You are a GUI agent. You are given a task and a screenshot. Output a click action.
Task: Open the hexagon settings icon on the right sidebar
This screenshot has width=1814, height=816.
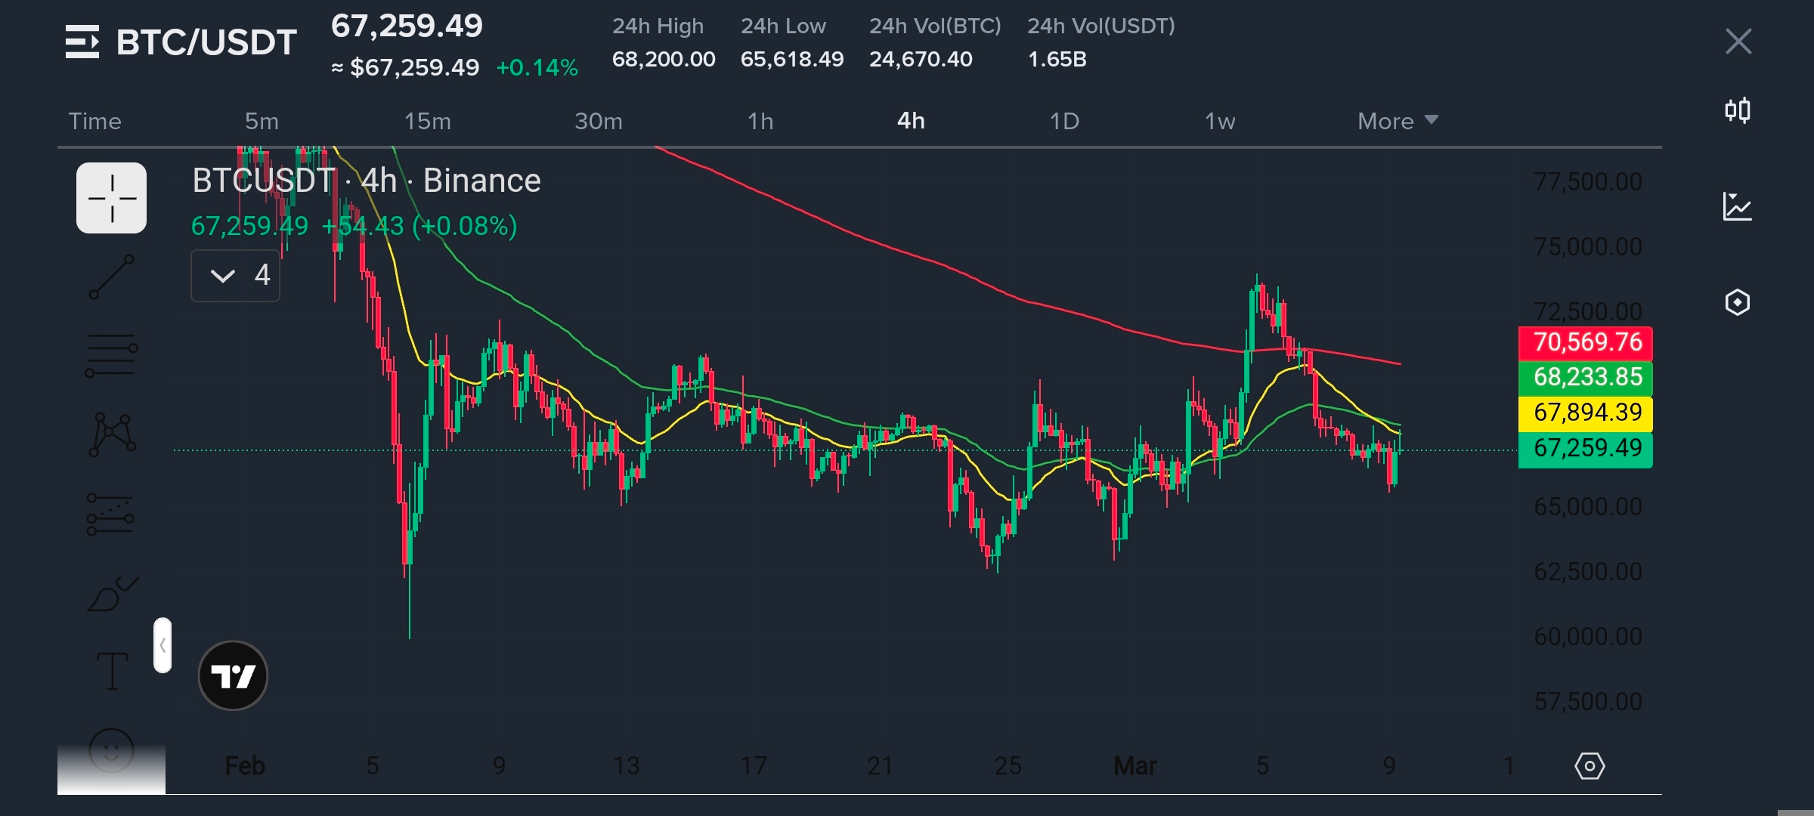(1737, 302)
